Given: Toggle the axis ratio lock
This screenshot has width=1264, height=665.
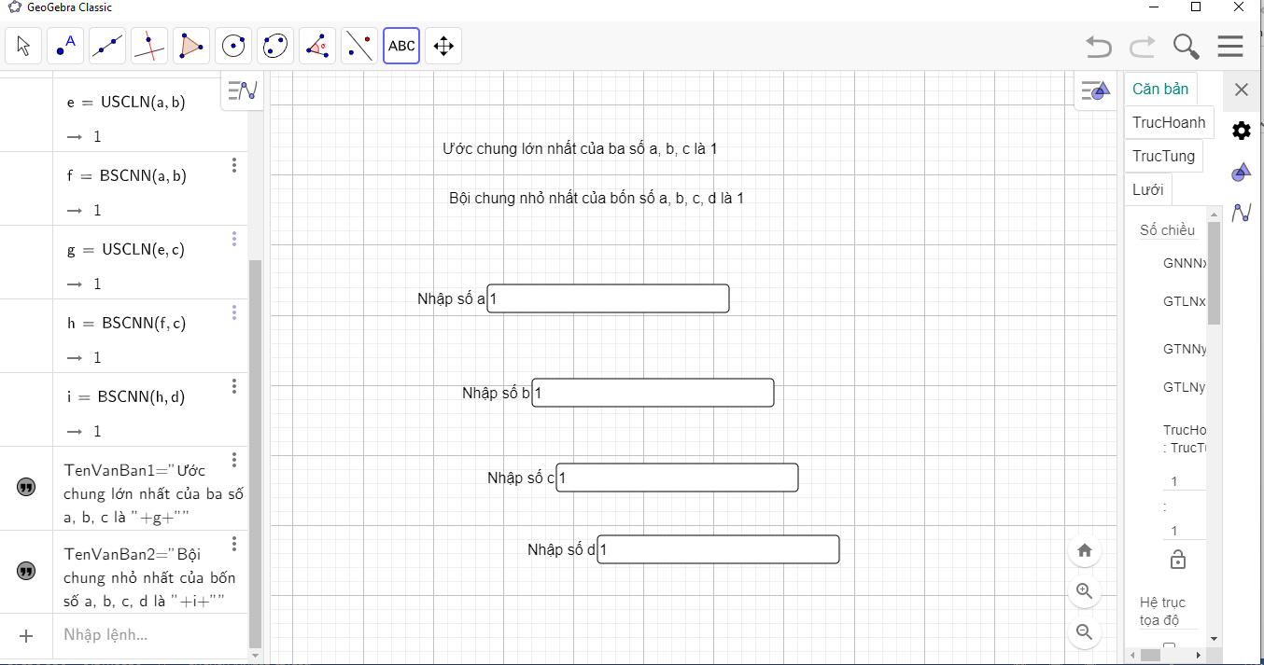Looking at the screenshot, I should pos(1178,560).
